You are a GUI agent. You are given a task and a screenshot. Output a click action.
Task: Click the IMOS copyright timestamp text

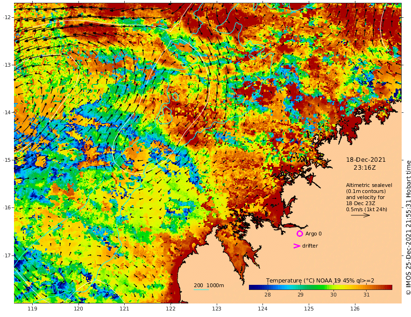pyautogui.click(x=408, y=227)
